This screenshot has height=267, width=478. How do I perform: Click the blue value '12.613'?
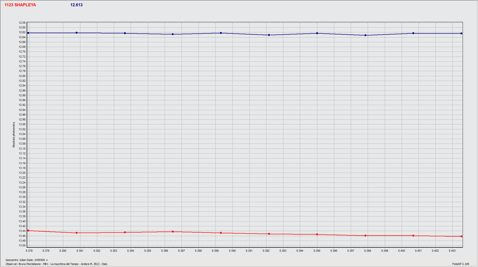click(x=76, y=5)
